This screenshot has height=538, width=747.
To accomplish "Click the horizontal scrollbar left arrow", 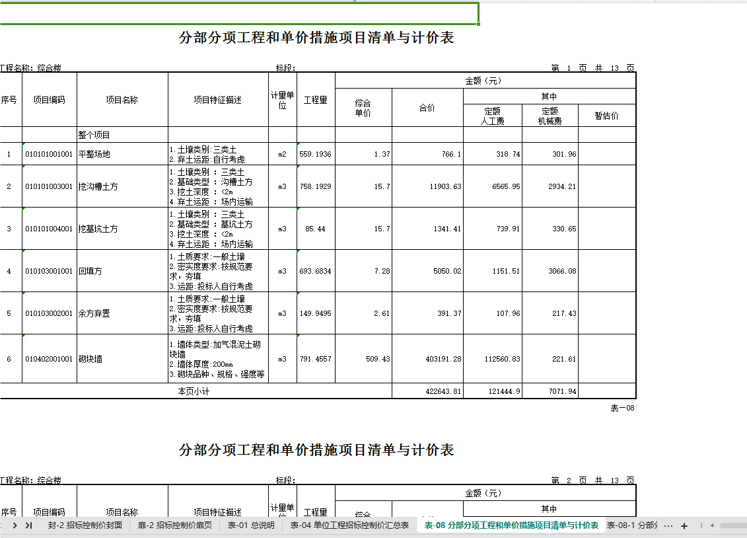I will pyautogui.click(x=712, y=525).
